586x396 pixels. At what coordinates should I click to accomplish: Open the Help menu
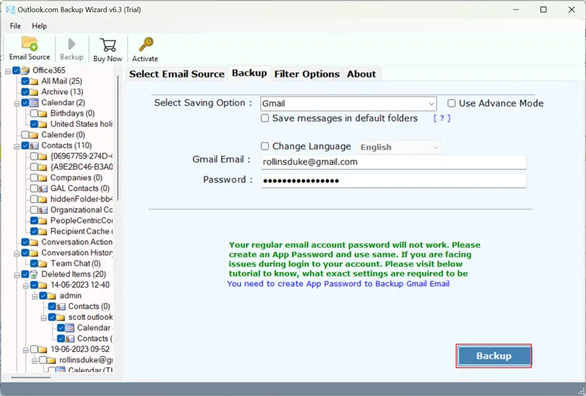point(40,26)
